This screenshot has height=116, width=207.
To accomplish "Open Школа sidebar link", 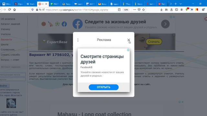I will 5,44.
